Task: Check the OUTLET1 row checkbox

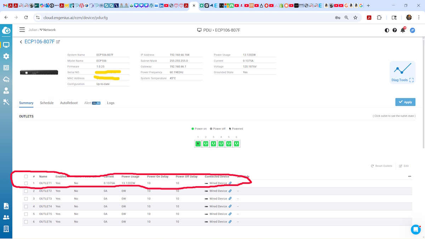Action: click(26, 183)
